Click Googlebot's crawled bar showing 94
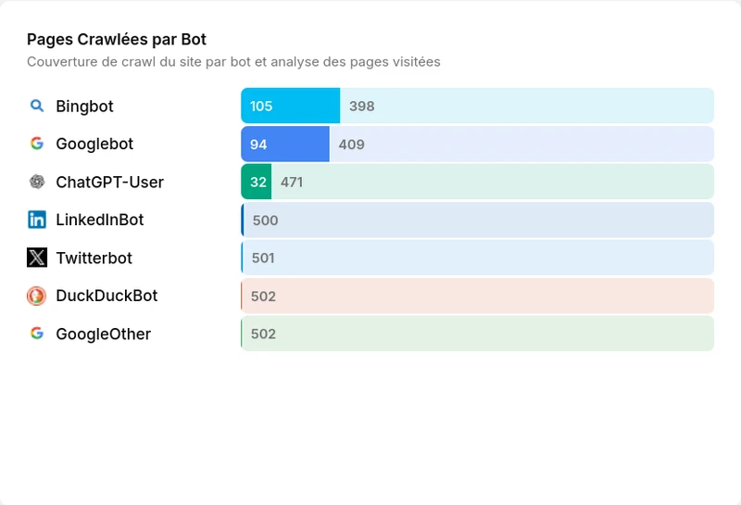 (x=285, y=144)
